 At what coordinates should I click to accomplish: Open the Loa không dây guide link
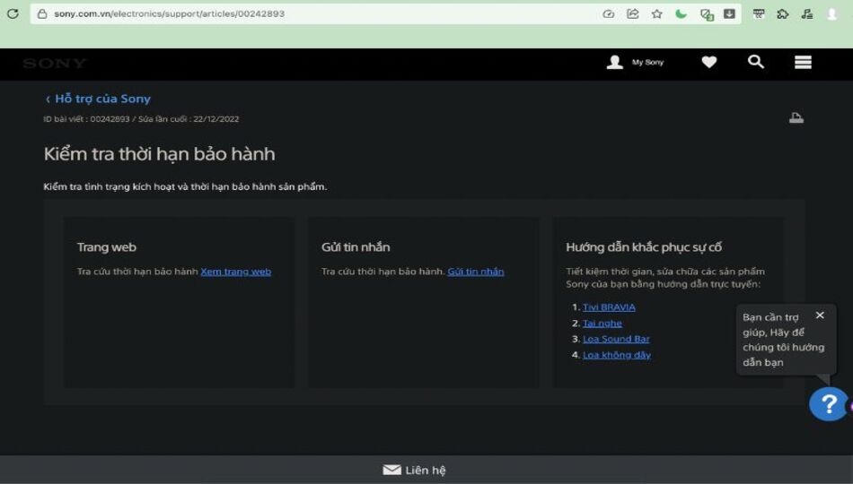[x=617, y=355]
